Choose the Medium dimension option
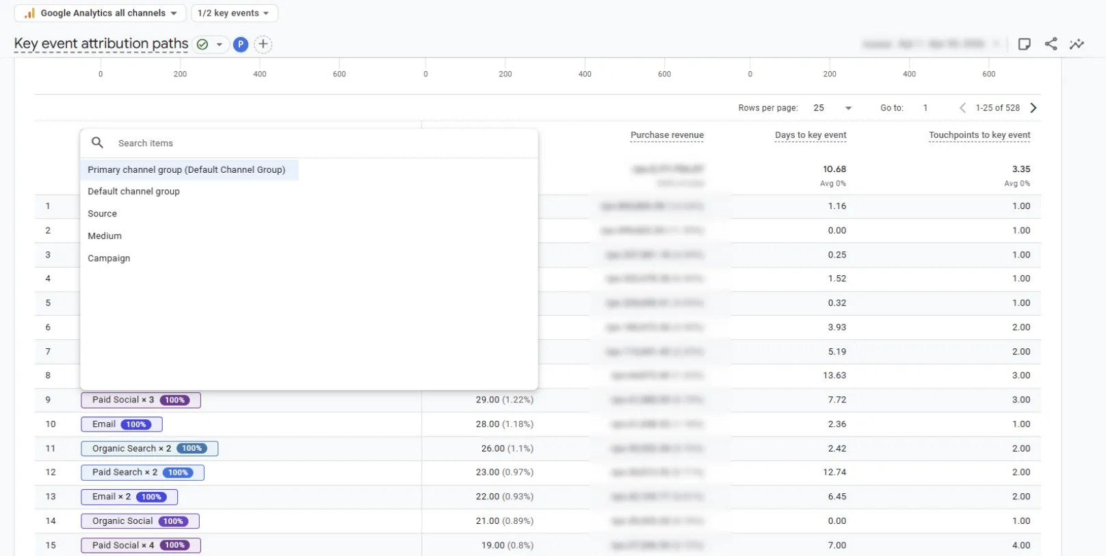Viewport: 1106px width, 556px height. pyautogui.click(x=105, y=236)
